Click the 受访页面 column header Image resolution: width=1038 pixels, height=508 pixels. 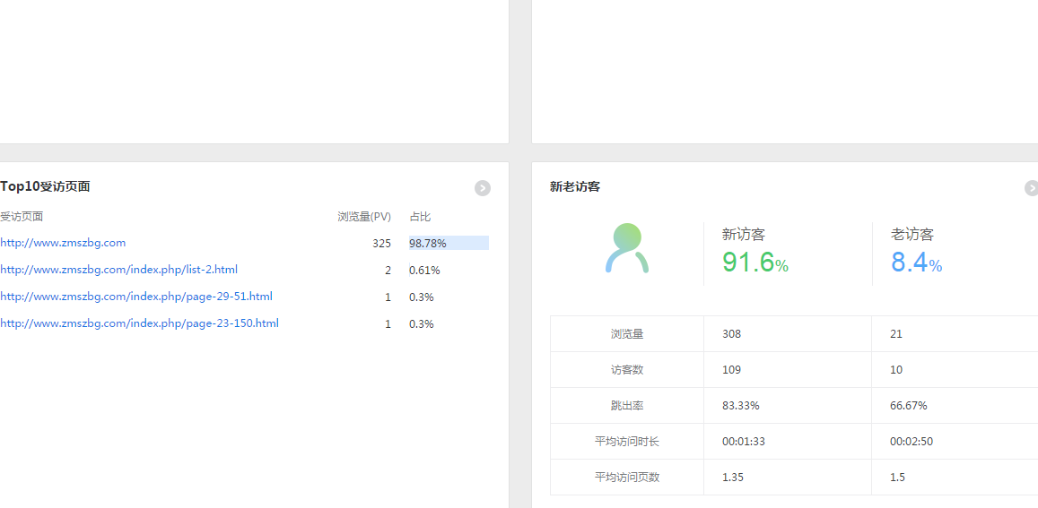(x=22, y=217)
